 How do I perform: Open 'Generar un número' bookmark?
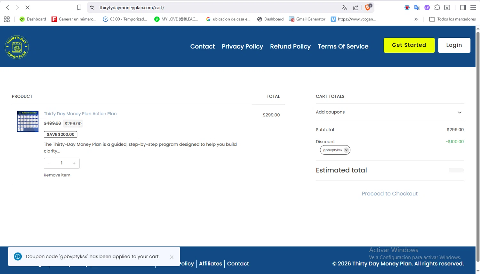coord(74,19)
